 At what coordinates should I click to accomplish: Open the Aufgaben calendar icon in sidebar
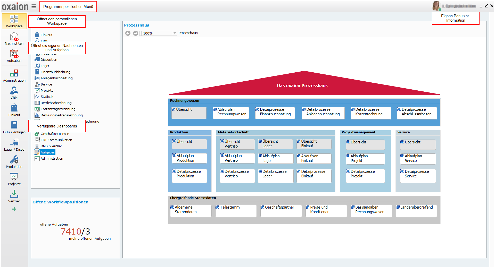coord(14,56)
